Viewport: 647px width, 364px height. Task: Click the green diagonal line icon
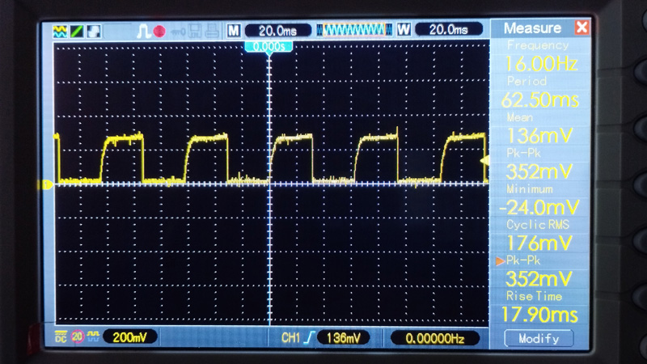77,31
